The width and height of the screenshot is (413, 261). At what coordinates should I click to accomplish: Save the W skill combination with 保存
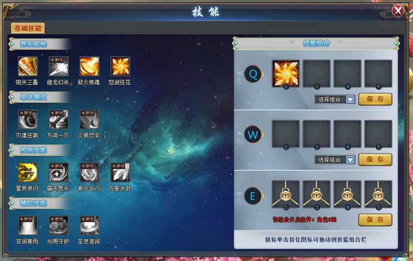click(x=375, y=160)
